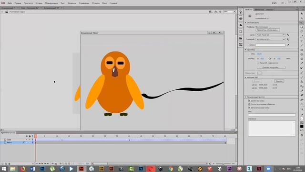Switch to the Библиотека panel tab
The image size is (305, 172).
(259, 10)
